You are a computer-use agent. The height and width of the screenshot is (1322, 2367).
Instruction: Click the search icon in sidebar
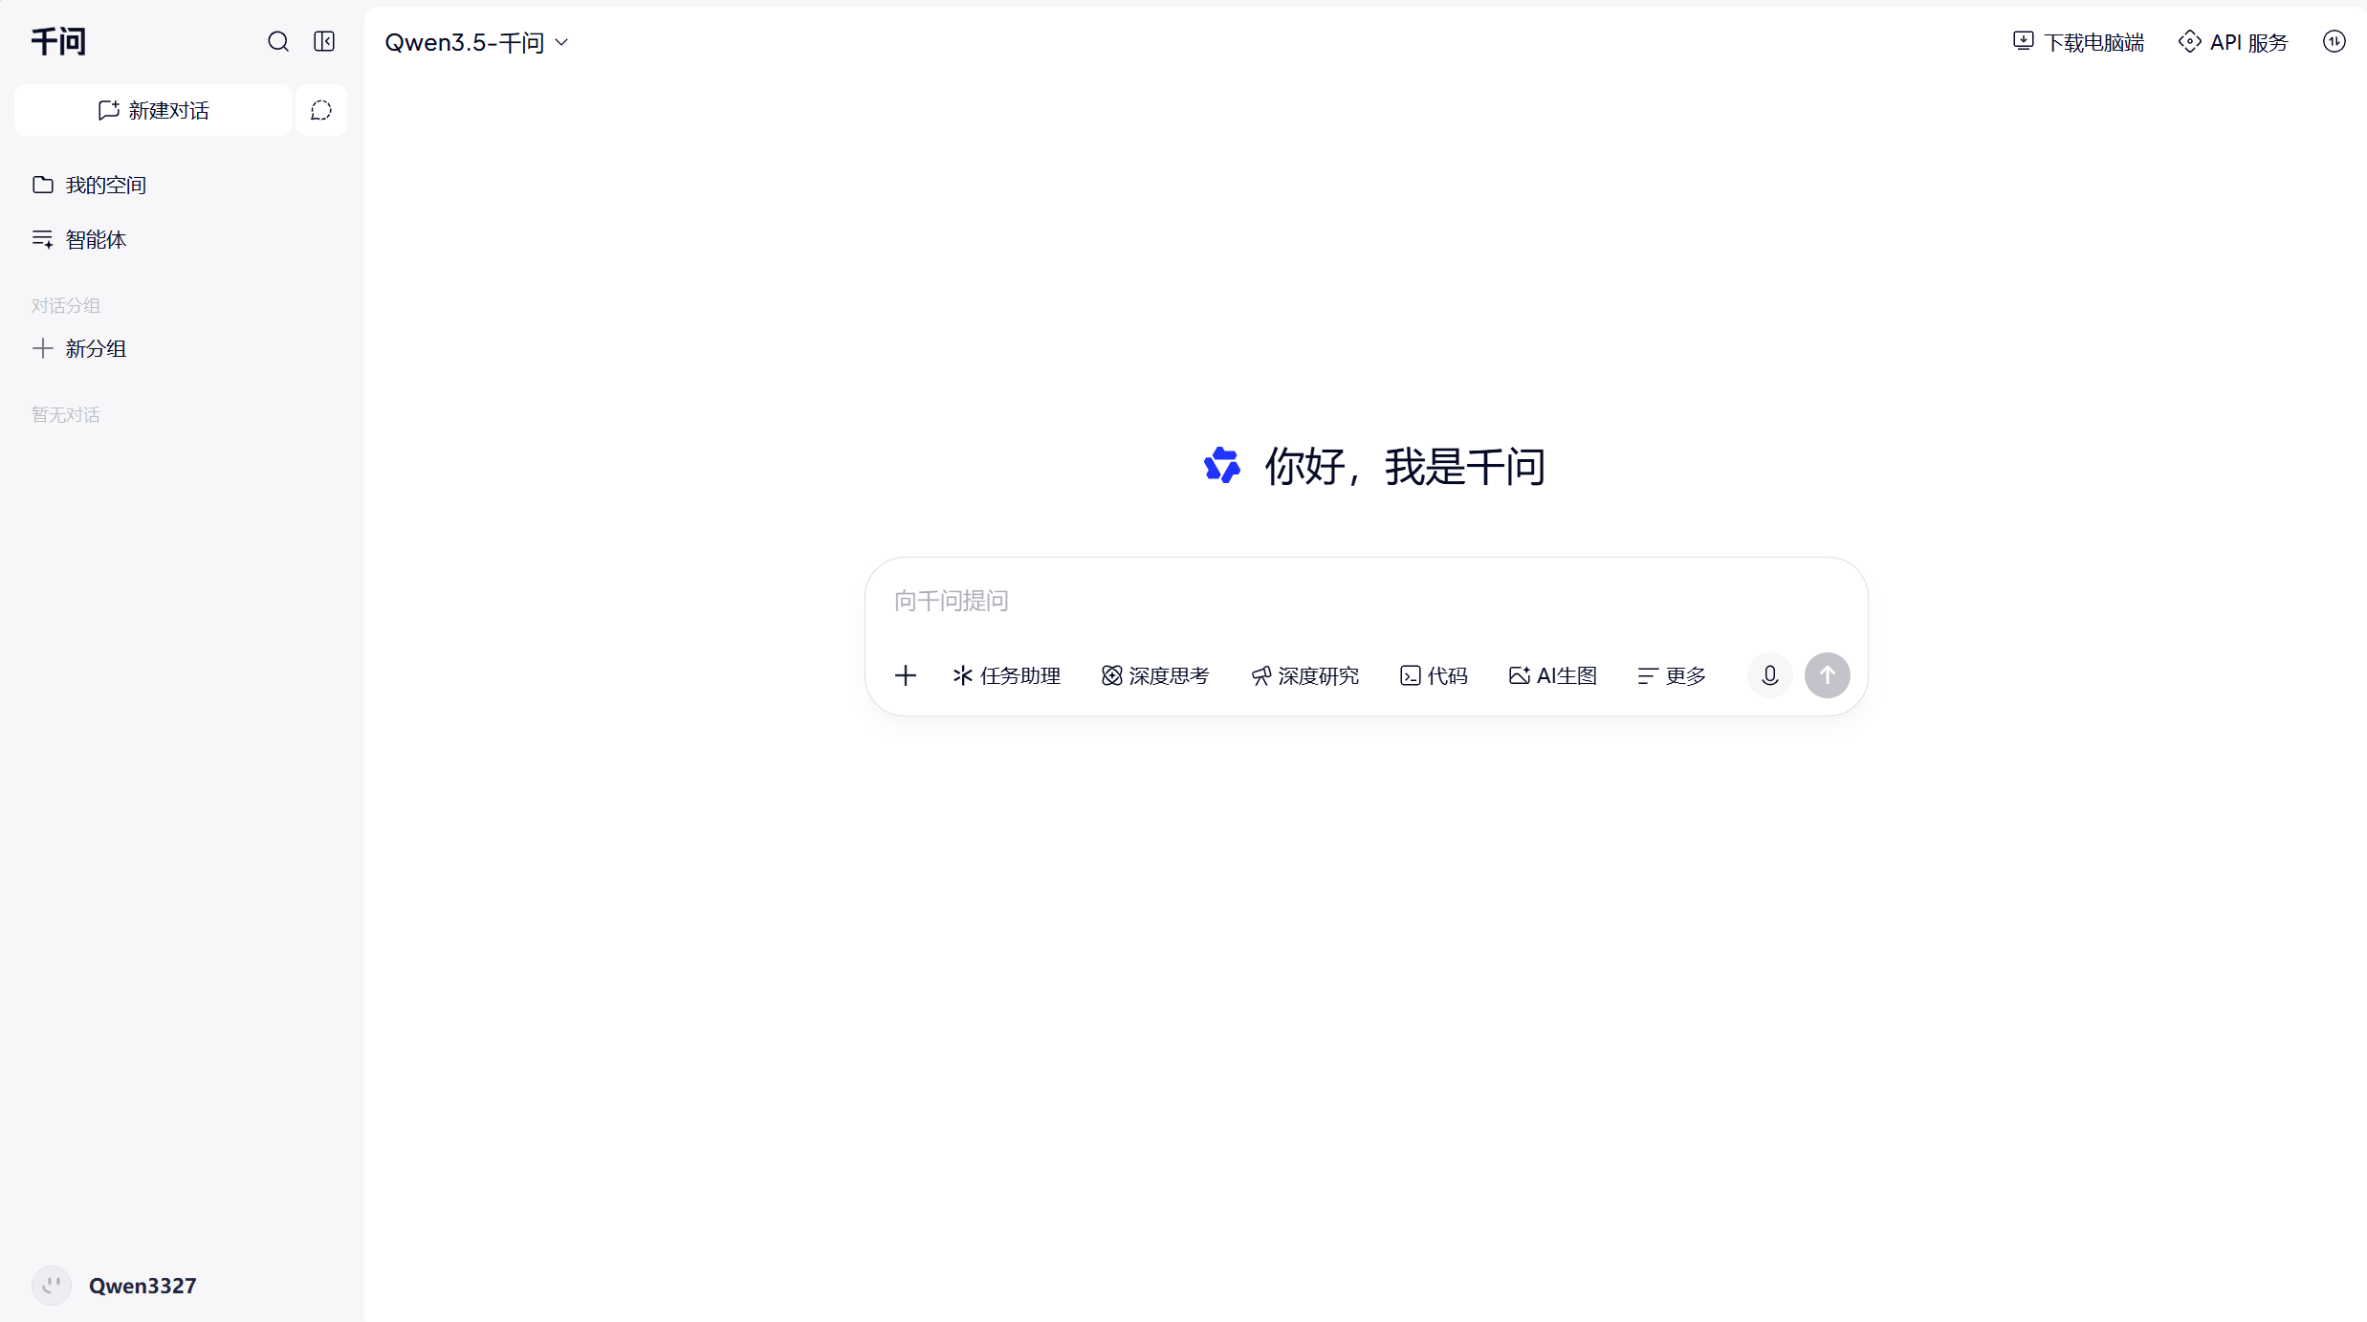tap(277, 42)
